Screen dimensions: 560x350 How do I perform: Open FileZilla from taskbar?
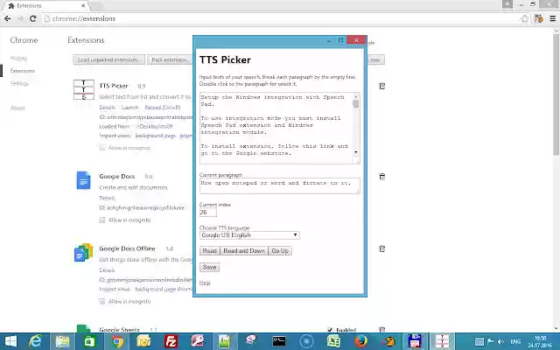(171, 341)
